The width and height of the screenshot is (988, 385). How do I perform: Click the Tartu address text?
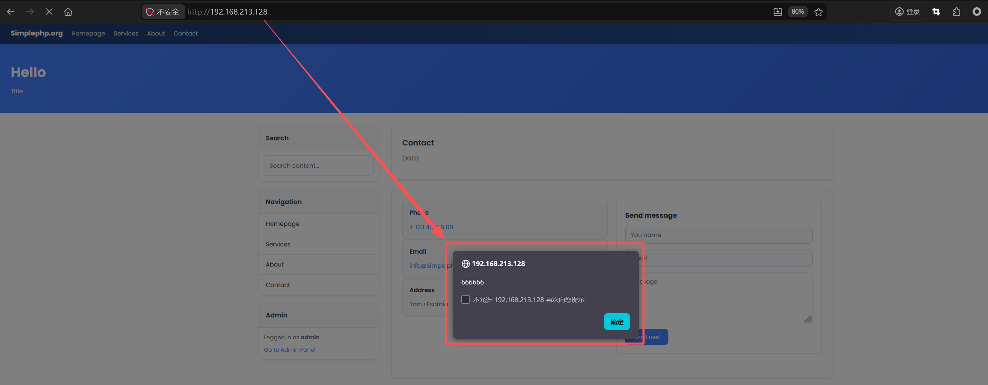click(428, 304)
